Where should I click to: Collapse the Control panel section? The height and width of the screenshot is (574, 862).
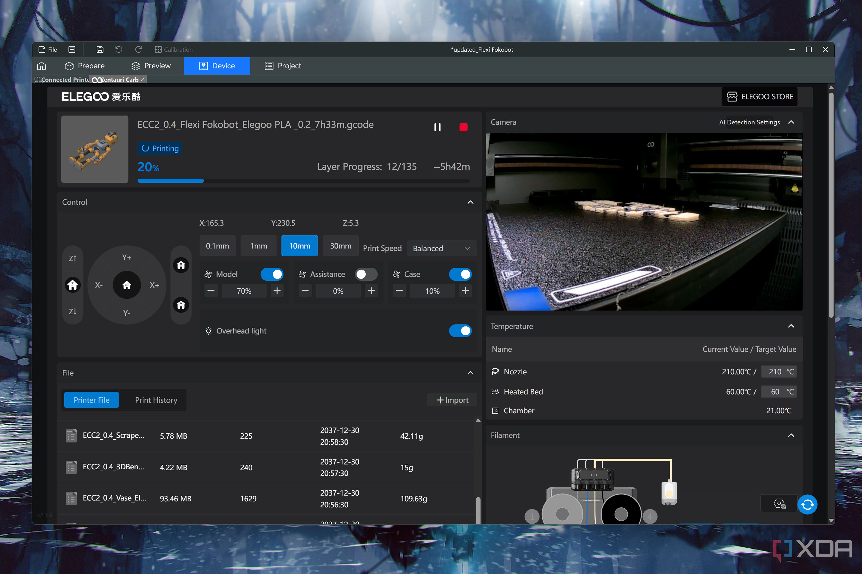[471, 202]
